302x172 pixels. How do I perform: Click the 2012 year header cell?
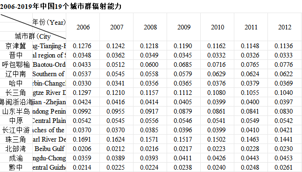(285, 27)
